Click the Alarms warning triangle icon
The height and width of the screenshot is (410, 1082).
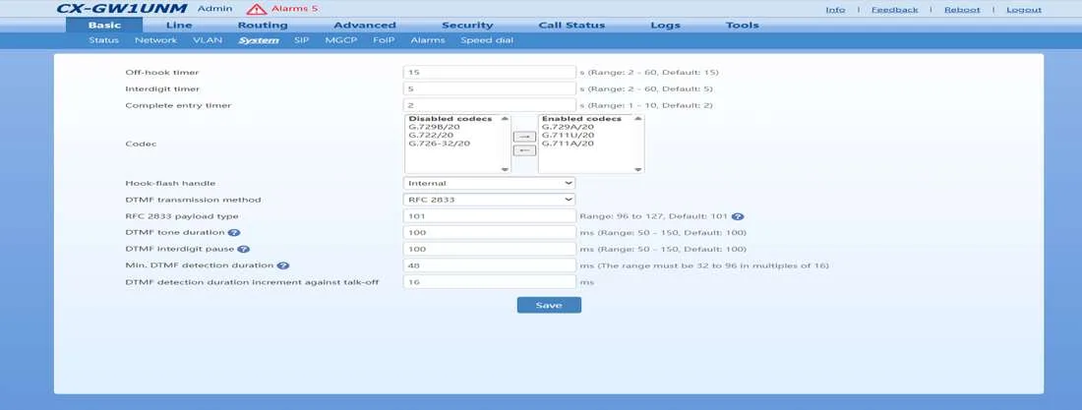[x=257, y=9]
